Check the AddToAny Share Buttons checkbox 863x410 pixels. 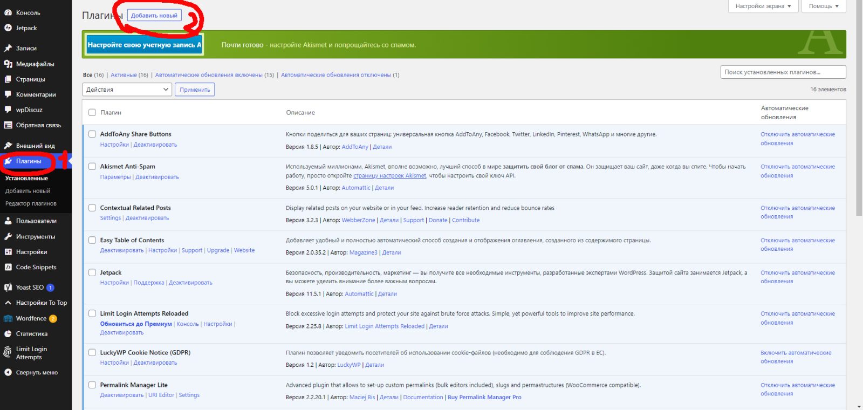[92, 134]
